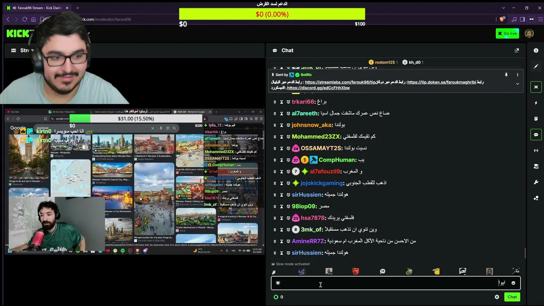The image size is (544, 306).
Task: Go back in browser history
Action: pos(8,19)
